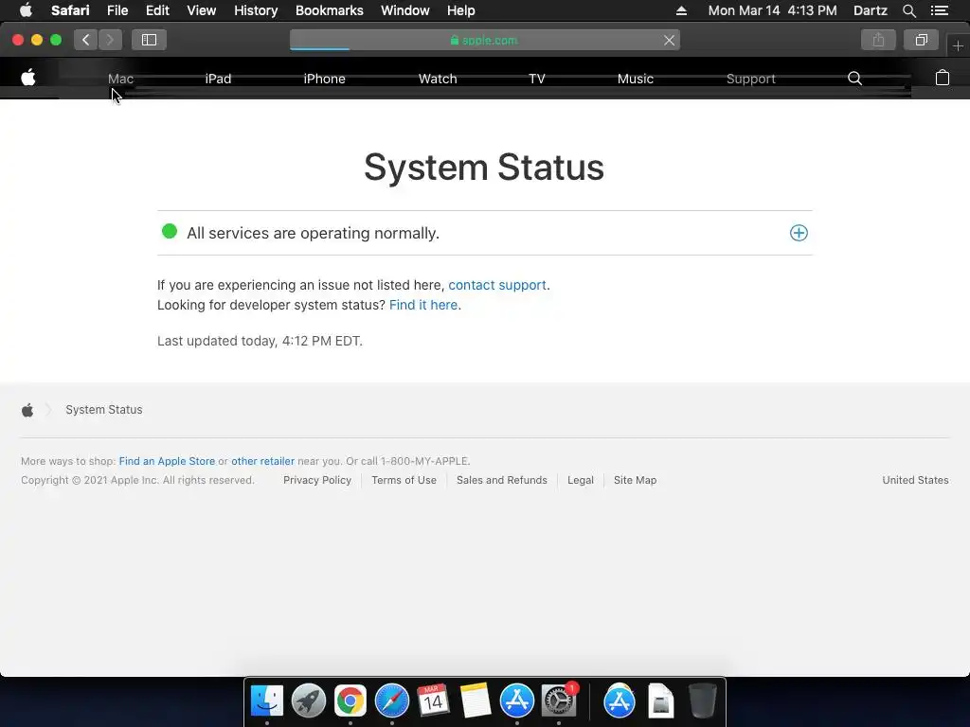Click Find an Apple Store link
The height and width of the screenshot is (727, 970).
167,461
